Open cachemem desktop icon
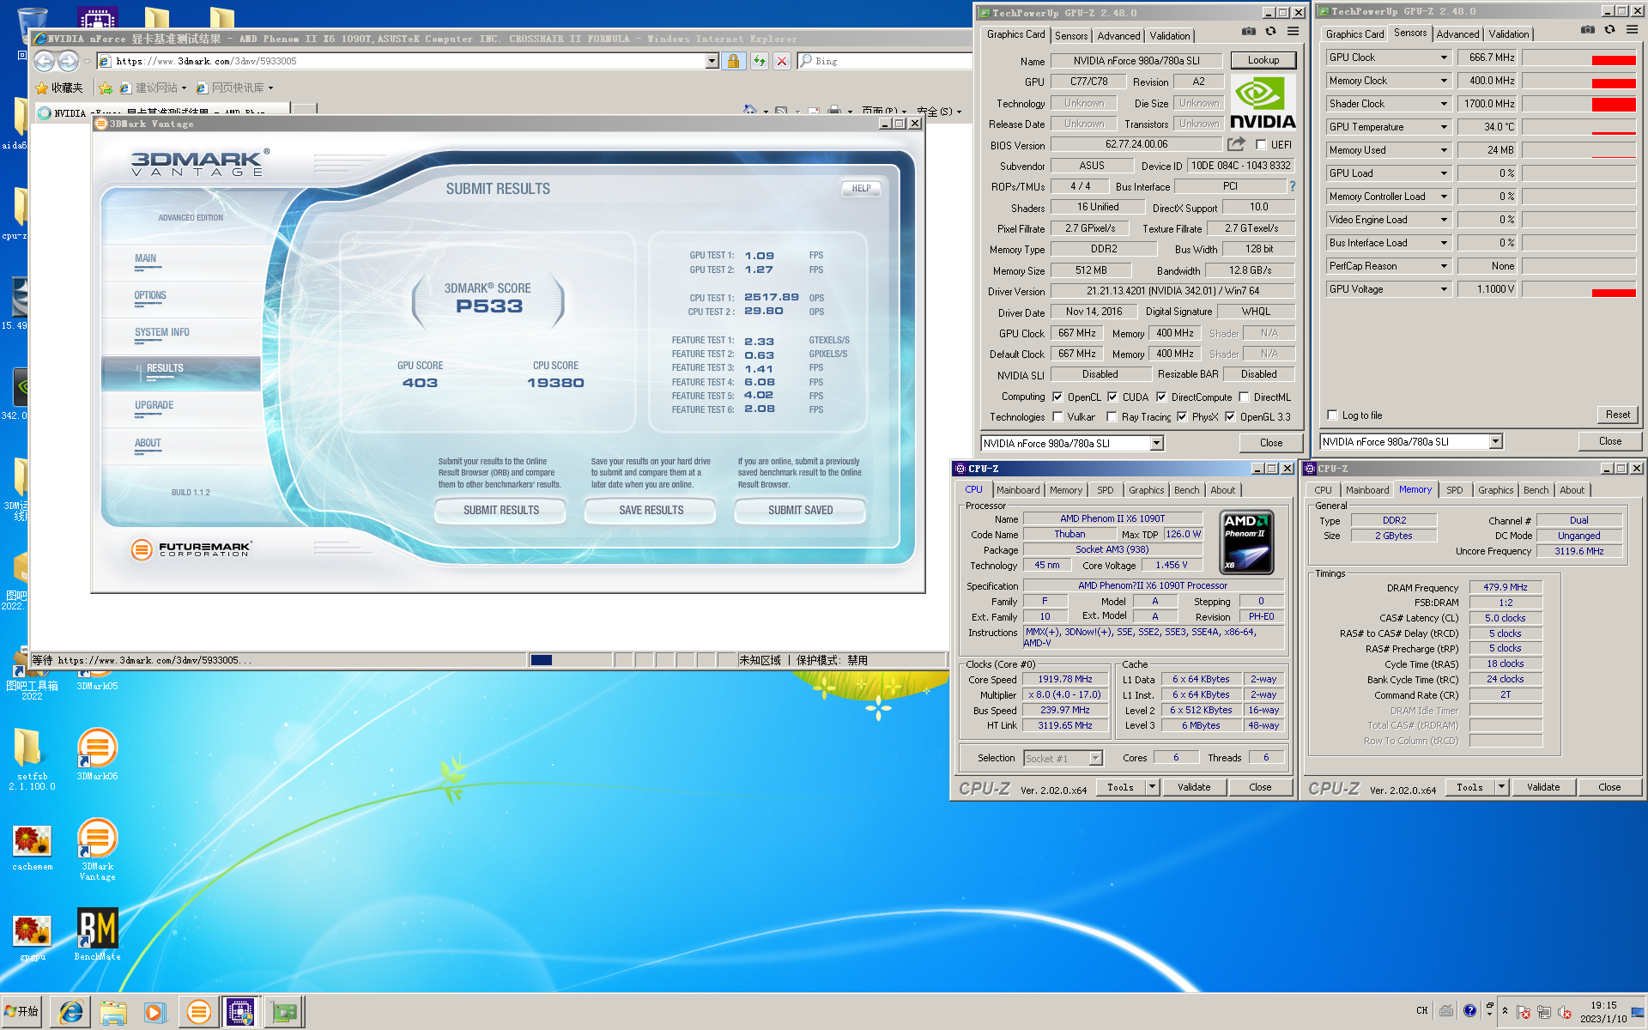 [33, 849]
